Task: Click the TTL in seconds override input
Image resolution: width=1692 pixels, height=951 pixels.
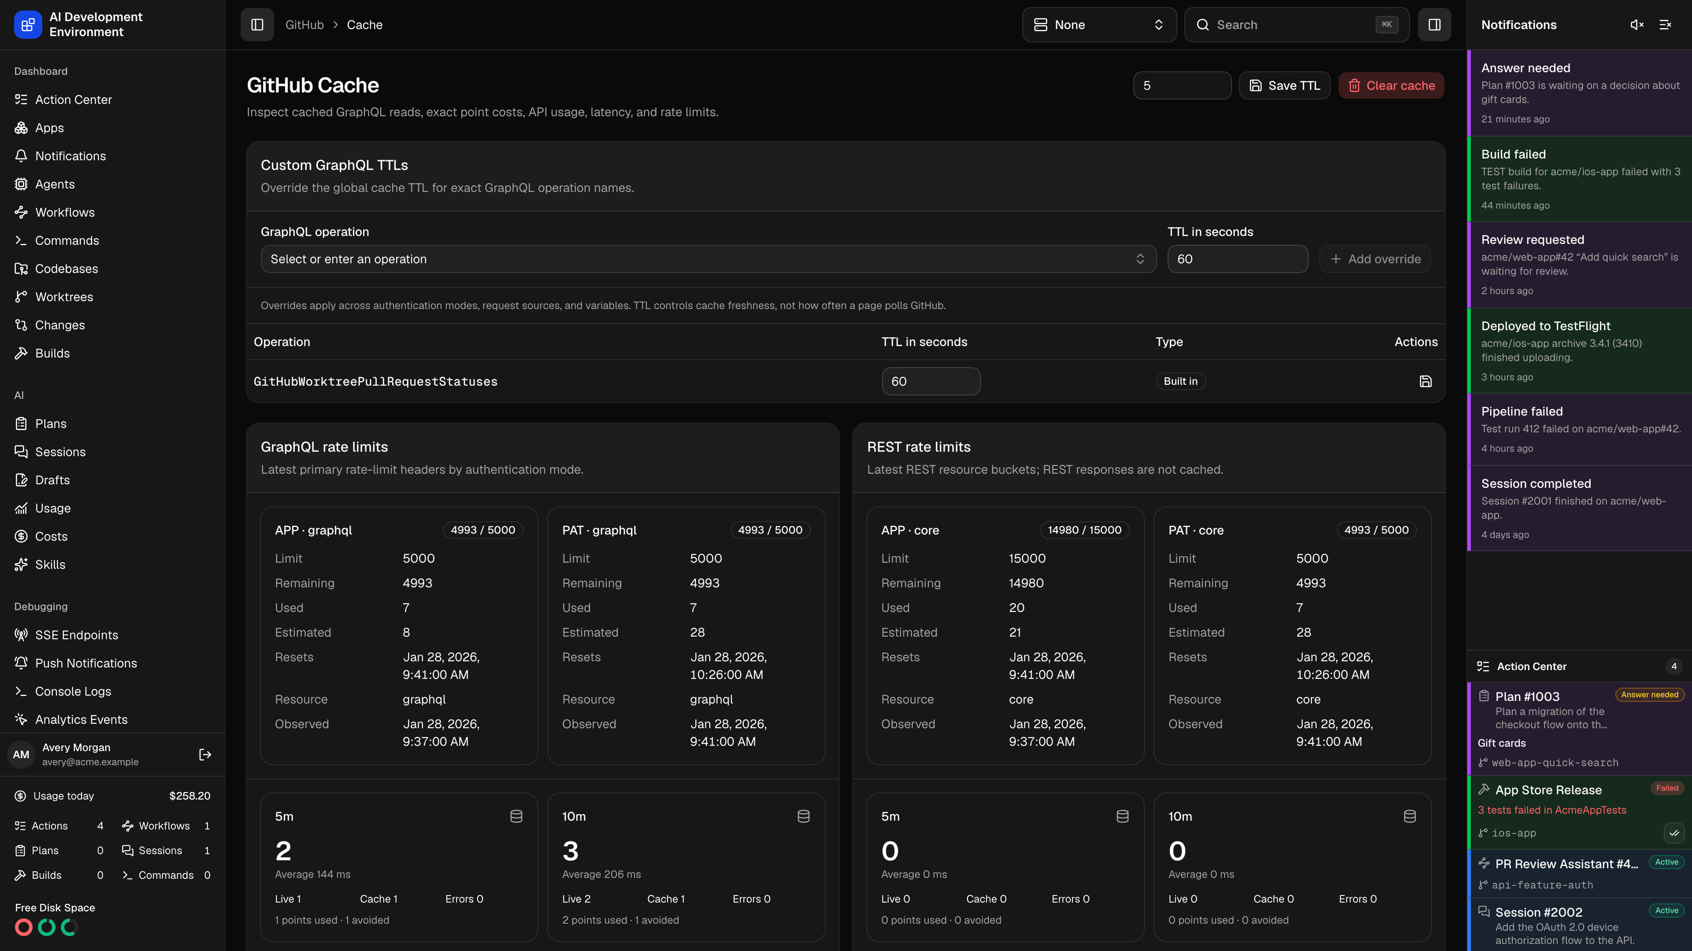Action: [x=1237, y=259]
